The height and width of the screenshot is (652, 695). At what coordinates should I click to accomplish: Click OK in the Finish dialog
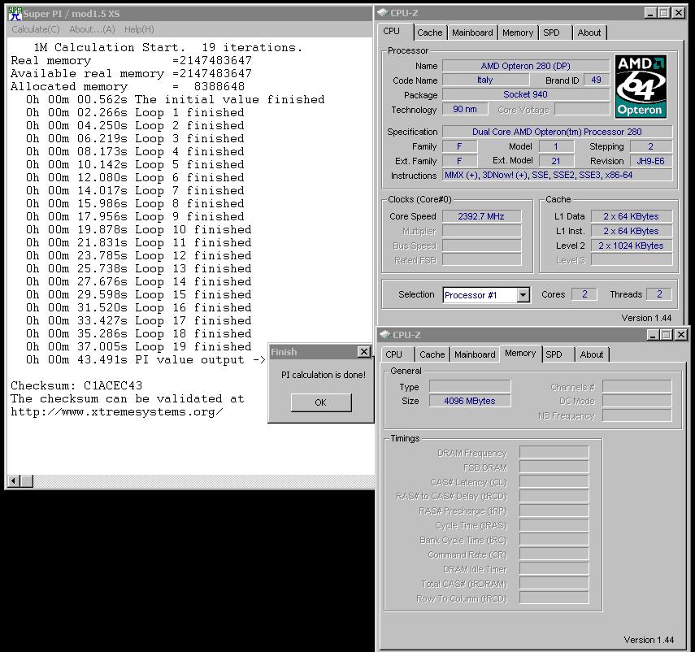321,402
